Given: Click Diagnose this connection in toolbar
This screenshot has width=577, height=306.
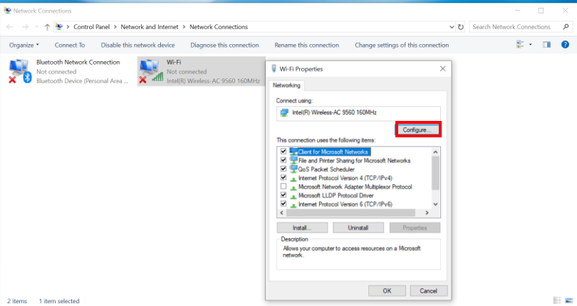Looking at the screenshot, I should click(x=224, y=45).
